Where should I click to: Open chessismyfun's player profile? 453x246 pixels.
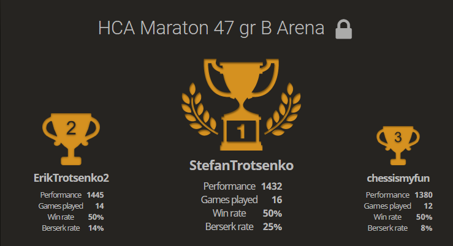398,178
